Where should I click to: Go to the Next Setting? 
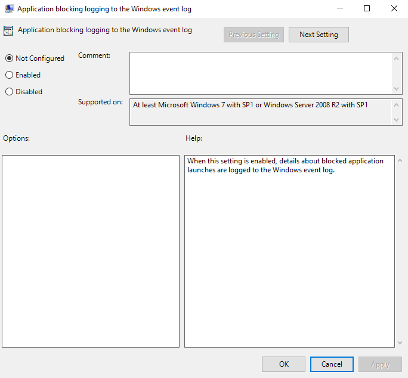click(319, 35)
